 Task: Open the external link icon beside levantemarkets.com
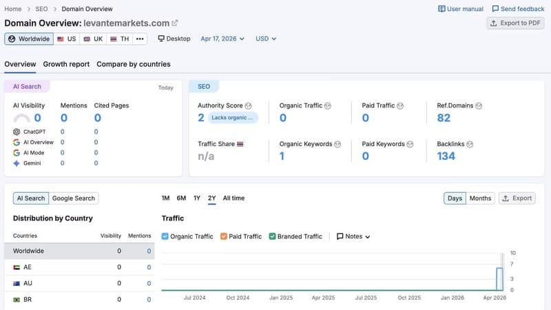pos(175,23)
